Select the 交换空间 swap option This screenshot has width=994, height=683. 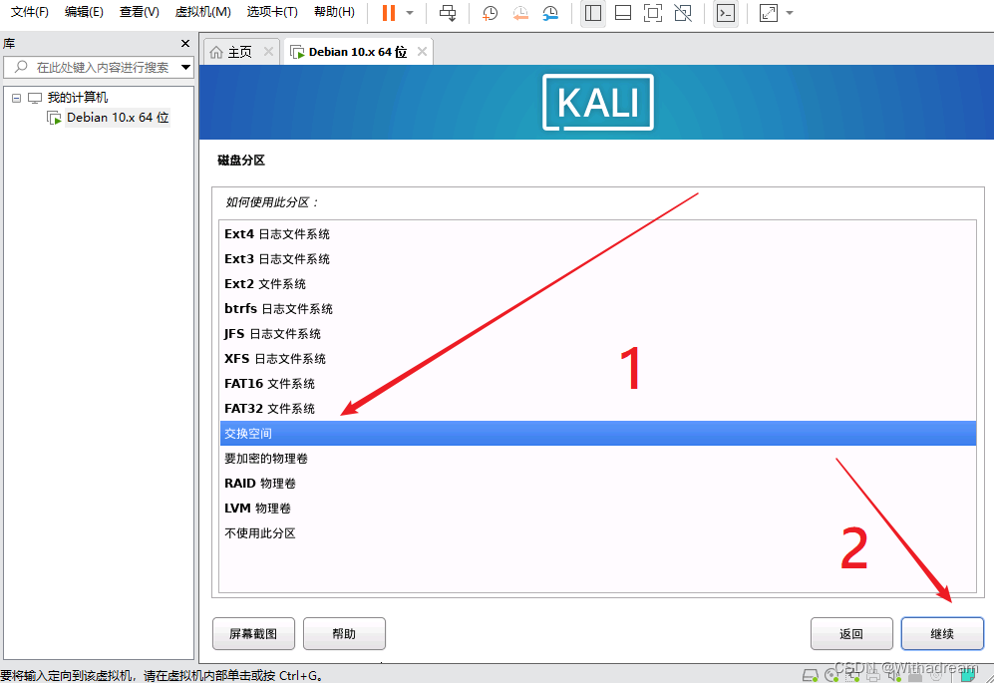point(597,433)
